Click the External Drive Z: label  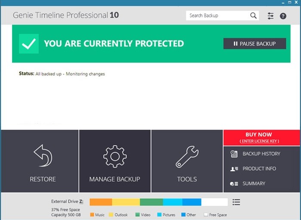click(x=67, y=201)
